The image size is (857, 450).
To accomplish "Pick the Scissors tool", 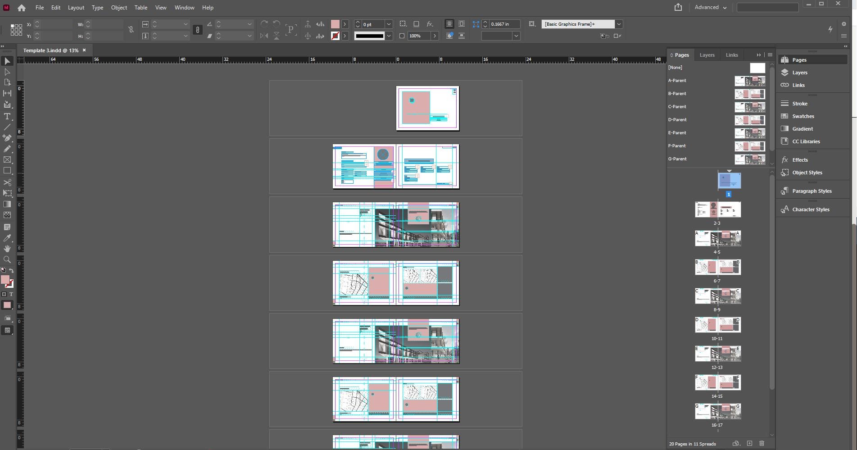I will pyautogui.click(x=7, y=182).
